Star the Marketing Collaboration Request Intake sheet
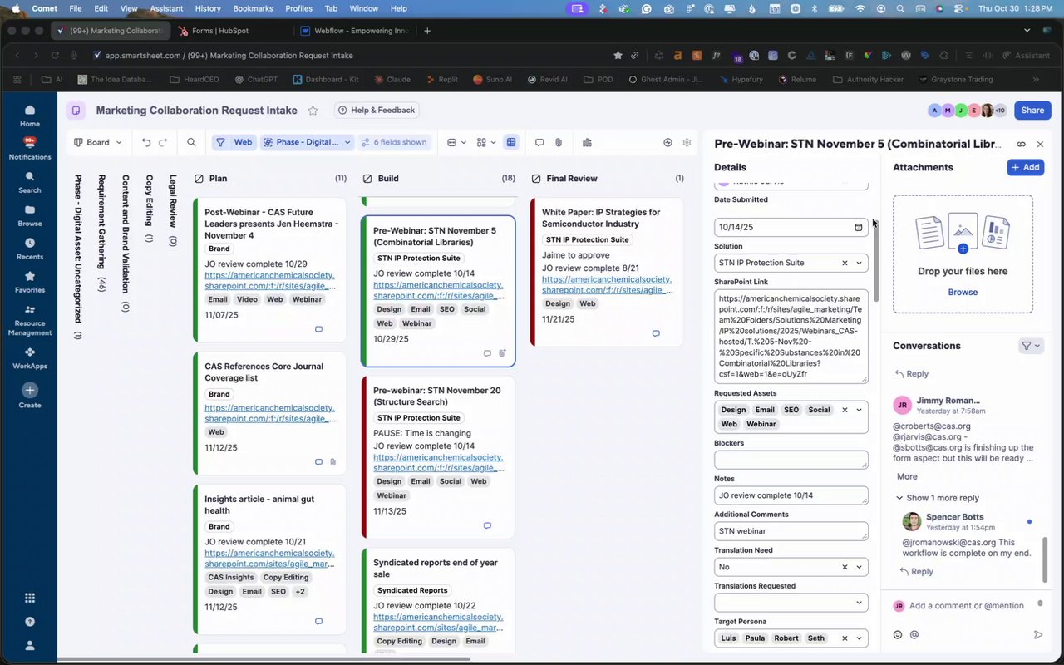The width and height of the screenshot is (1064, 665). [313, 111]
